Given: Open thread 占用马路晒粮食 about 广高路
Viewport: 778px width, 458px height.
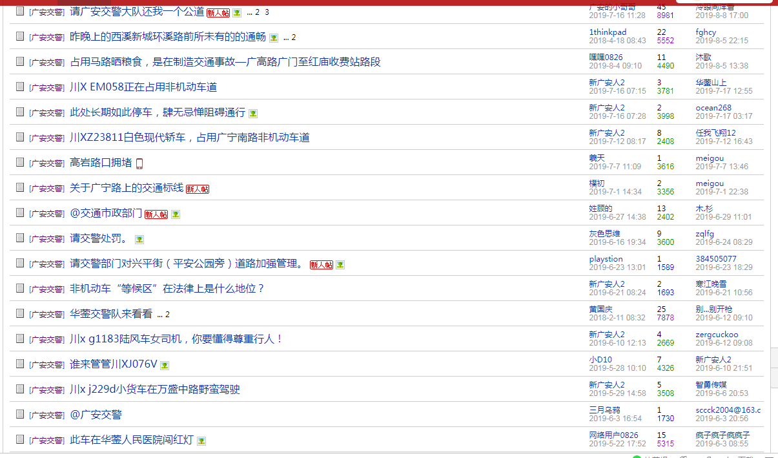Looking at the screenshot, I should (225, 62).
